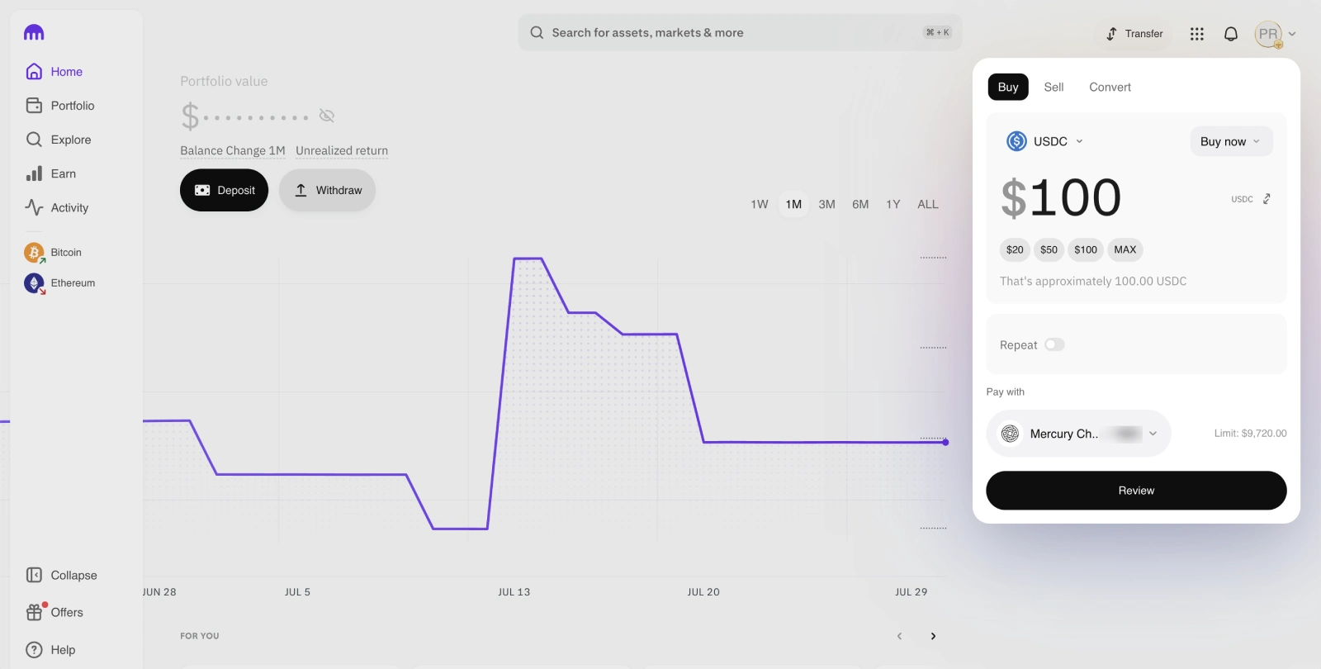1321x669 pixels.
Task: Go to next For You card
Action: coord(933,636)
